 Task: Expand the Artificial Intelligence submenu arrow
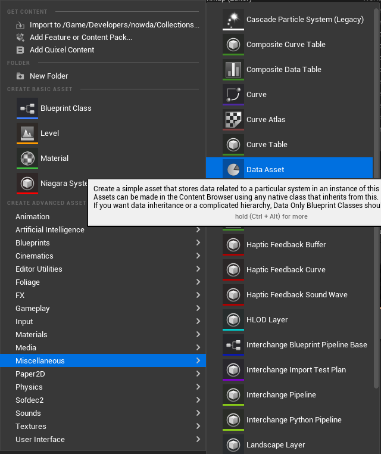198,229
